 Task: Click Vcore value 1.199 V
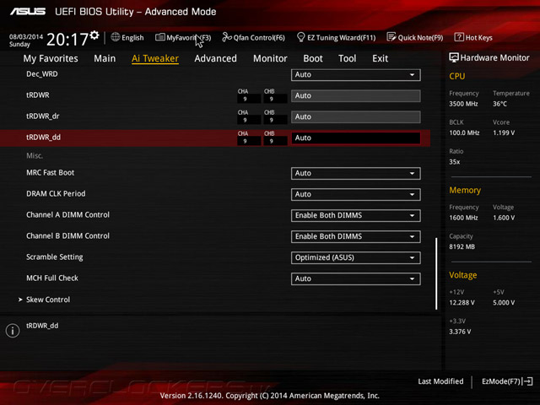504,132
